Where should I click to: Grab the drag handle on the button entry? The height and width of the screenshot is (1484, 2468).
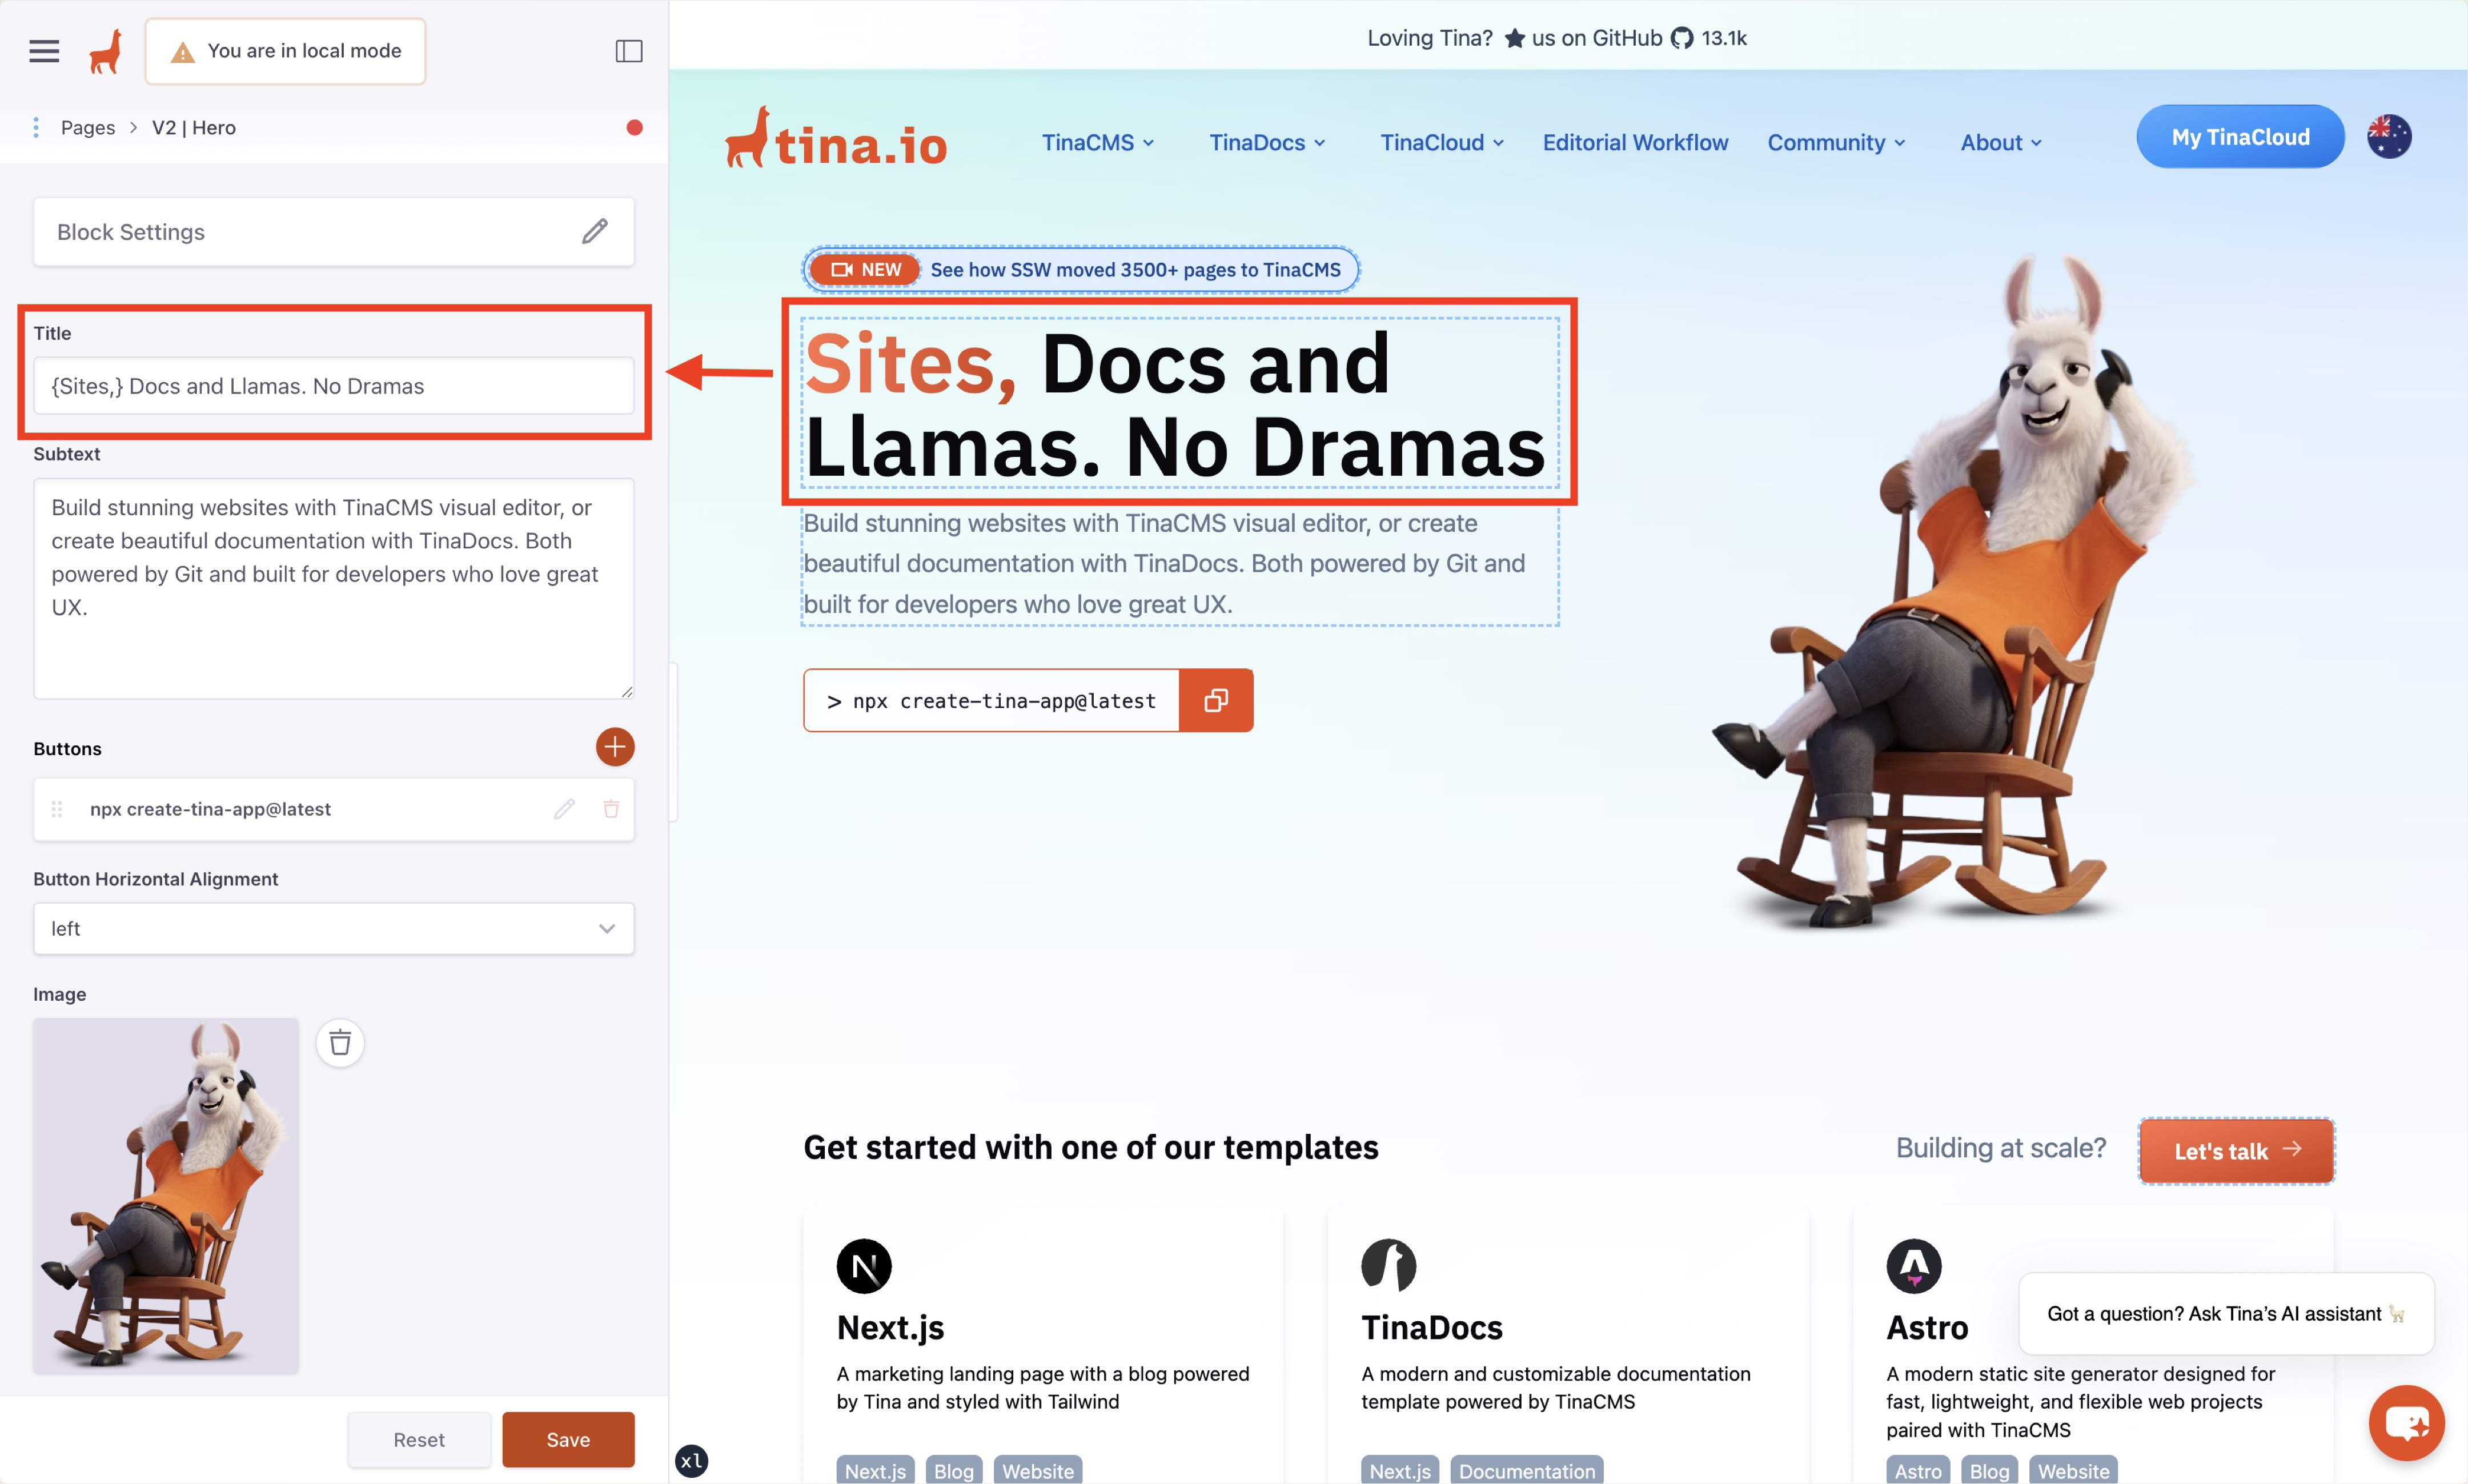pyautogui.click(x=57, y=809)
